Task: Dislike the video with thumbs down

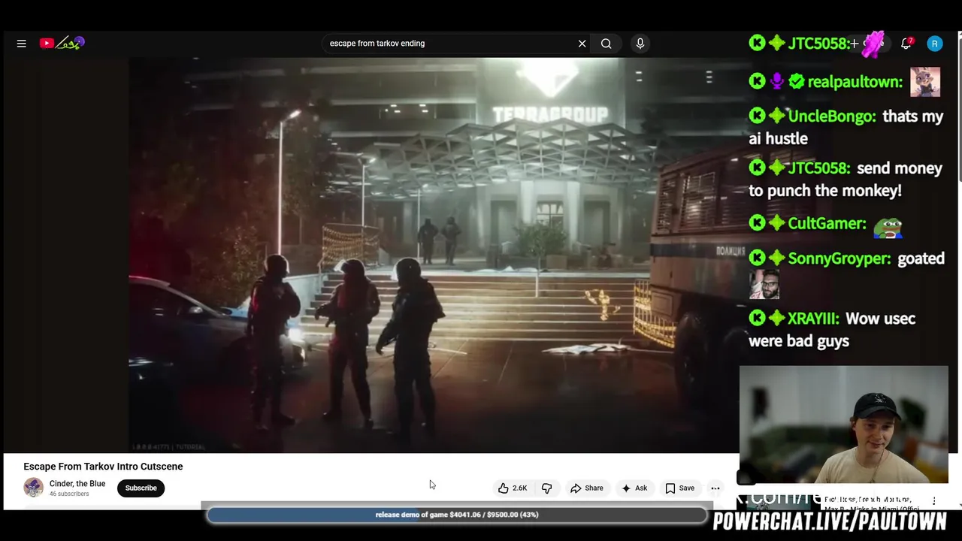Action: (x=546, y=488)
